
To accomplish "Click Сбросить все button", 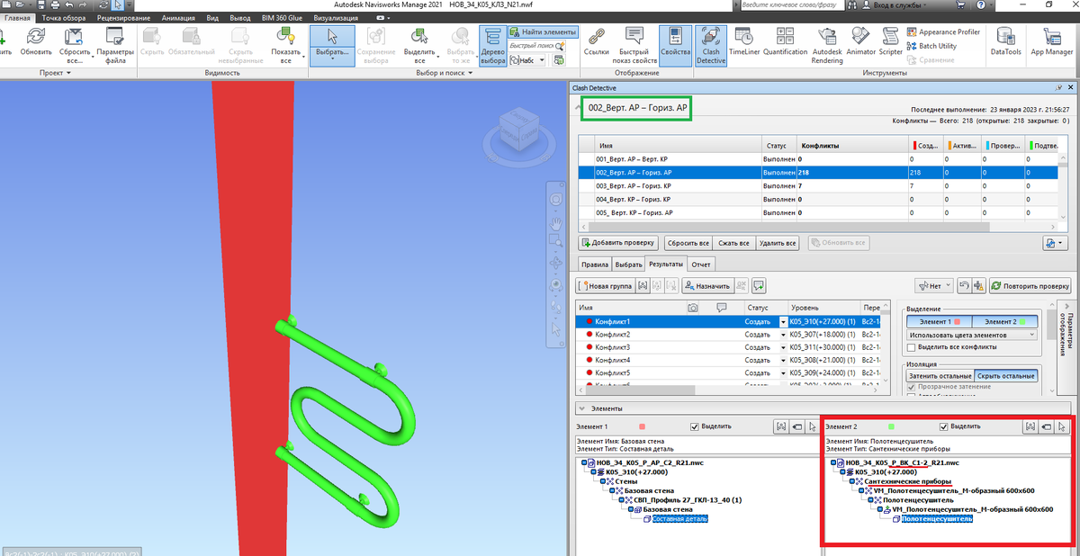I will (687, 243).
